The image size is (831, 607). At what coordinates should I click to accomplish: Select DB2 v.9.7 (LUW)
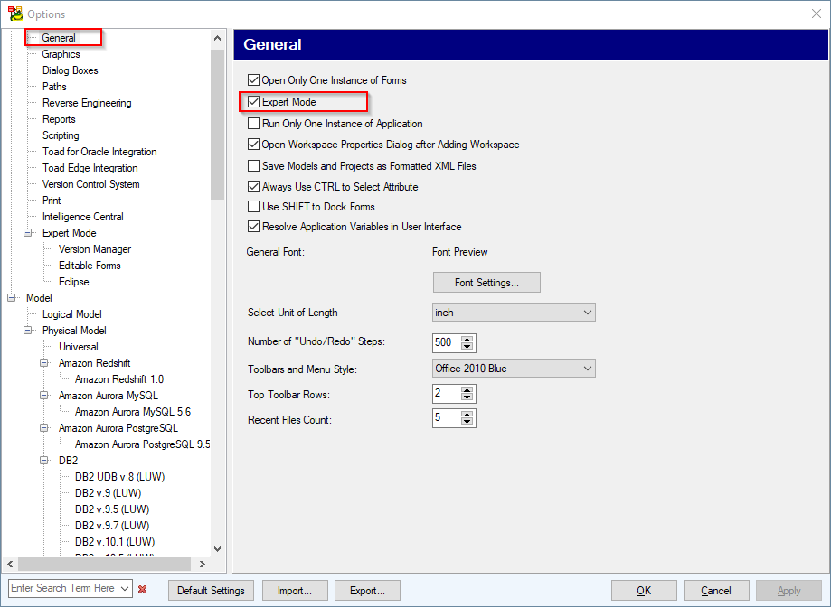click(x=112, y=526)
